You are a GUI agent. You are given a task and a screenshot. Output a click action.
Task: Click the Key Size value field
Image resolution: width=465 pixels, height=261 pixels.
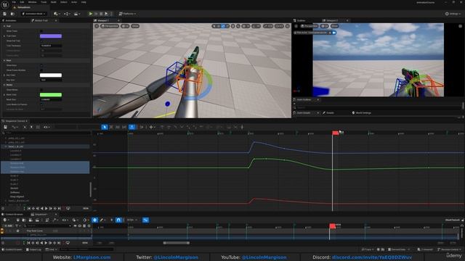(51, 80)
